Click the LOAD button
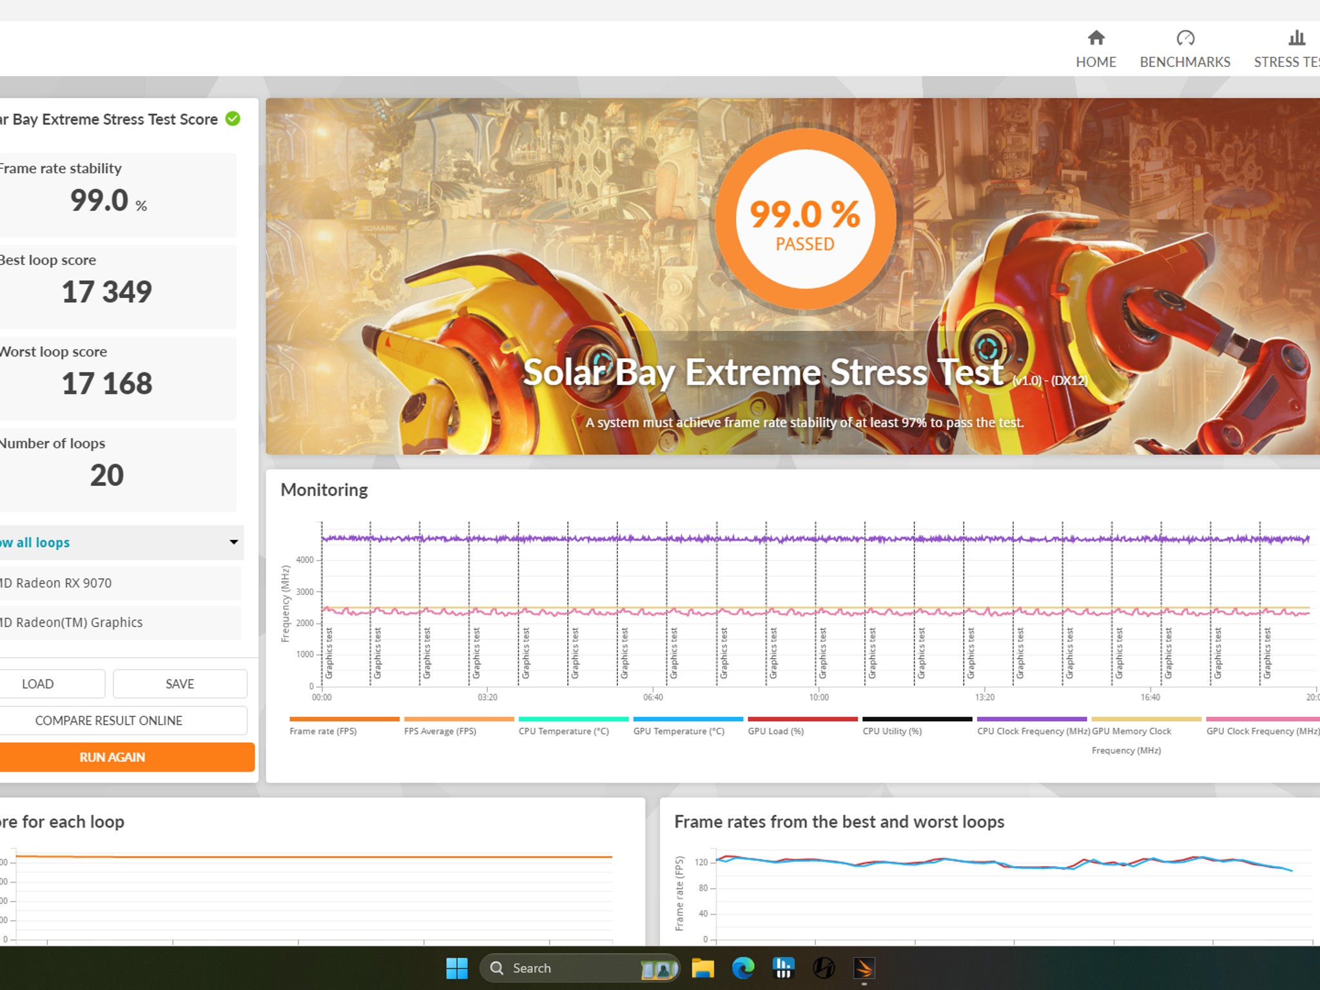 (52, 684)
